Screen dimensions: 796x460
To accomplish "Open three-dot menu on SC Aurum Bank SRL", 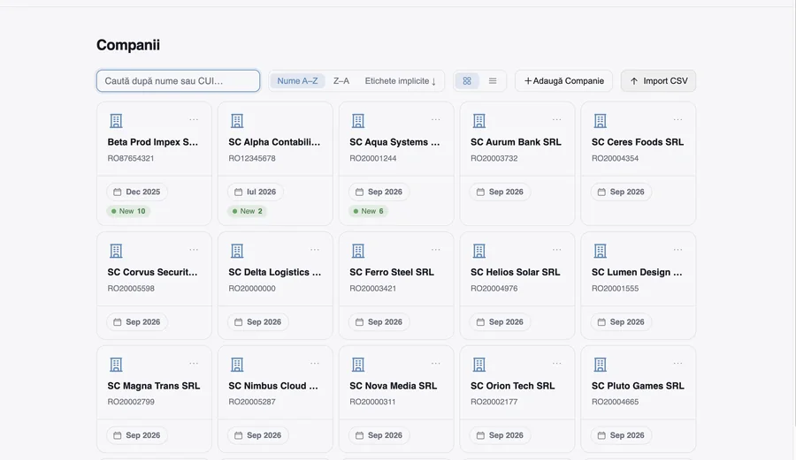I will pyautogui.click(x=556, y=120).
